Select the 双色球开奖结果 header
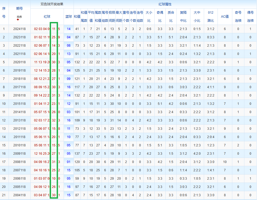 tap(52, 4)
